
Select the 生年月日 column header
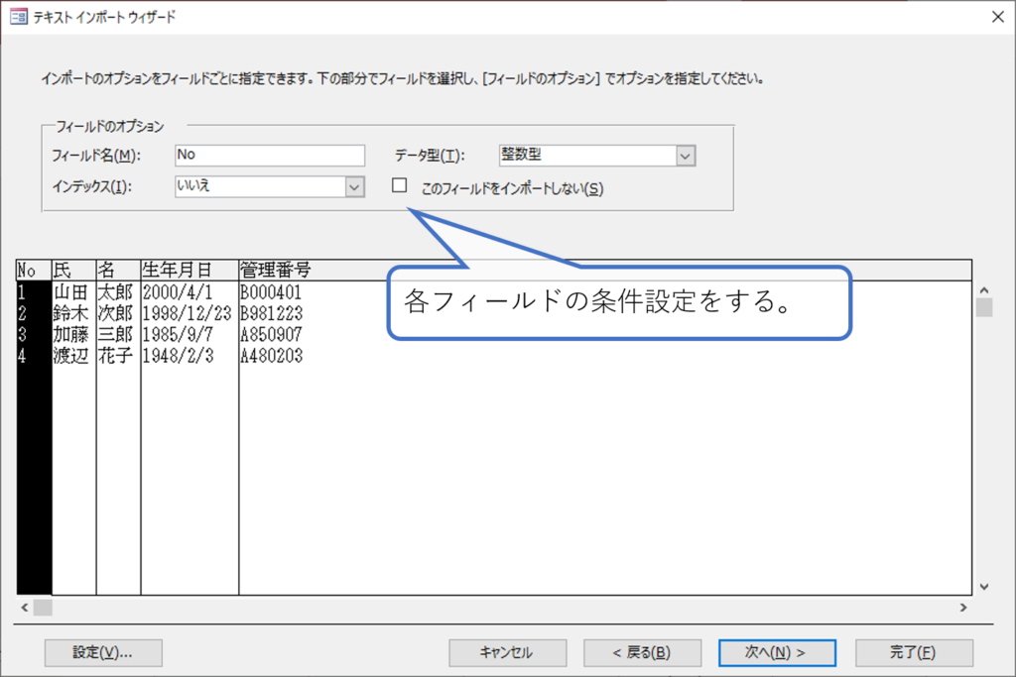(190, 270)
